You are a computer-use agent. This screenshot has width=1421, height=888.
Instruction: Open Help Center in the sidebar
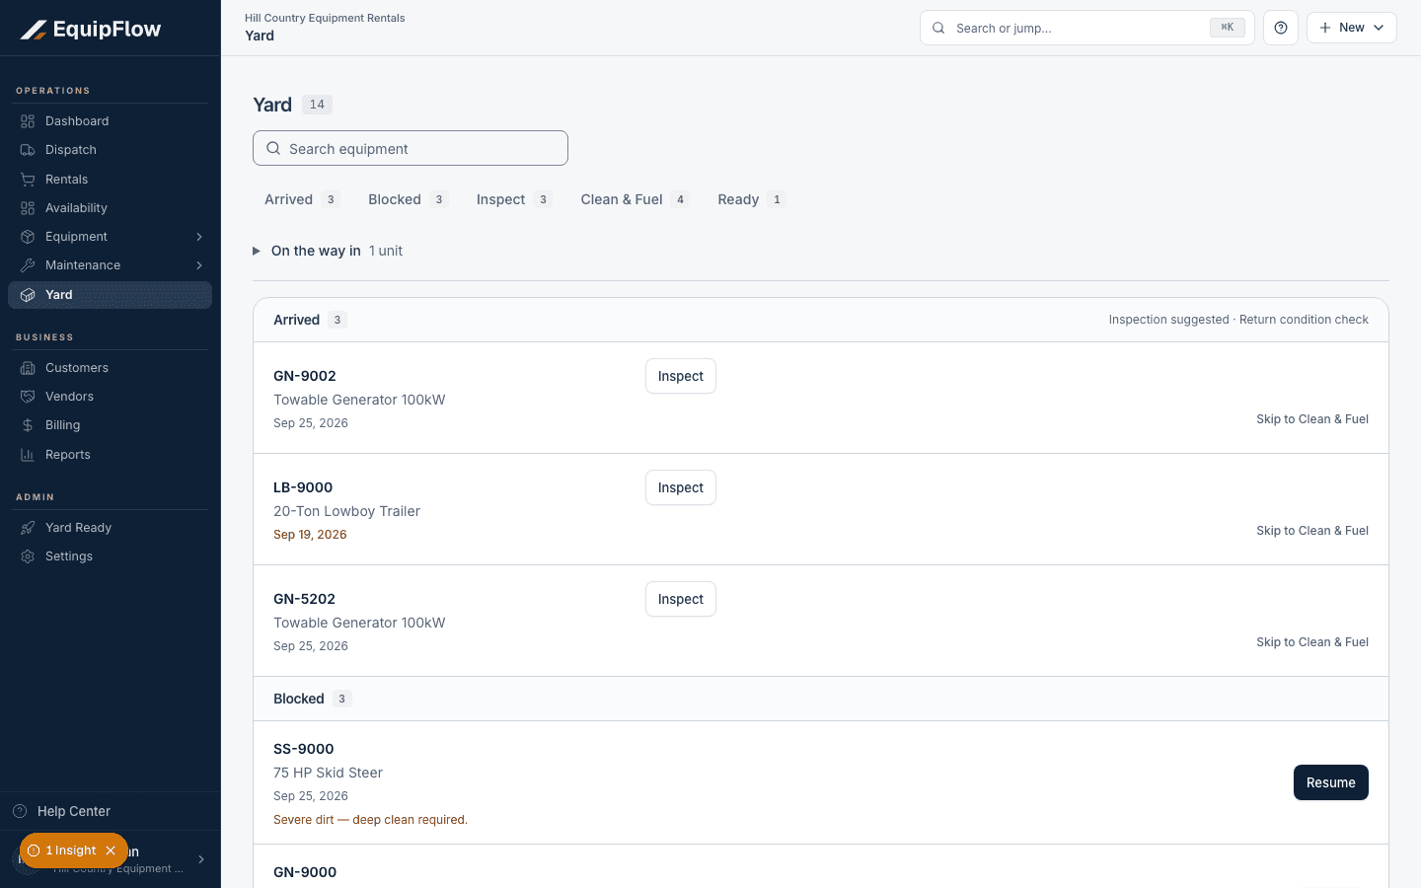point(110,811)
